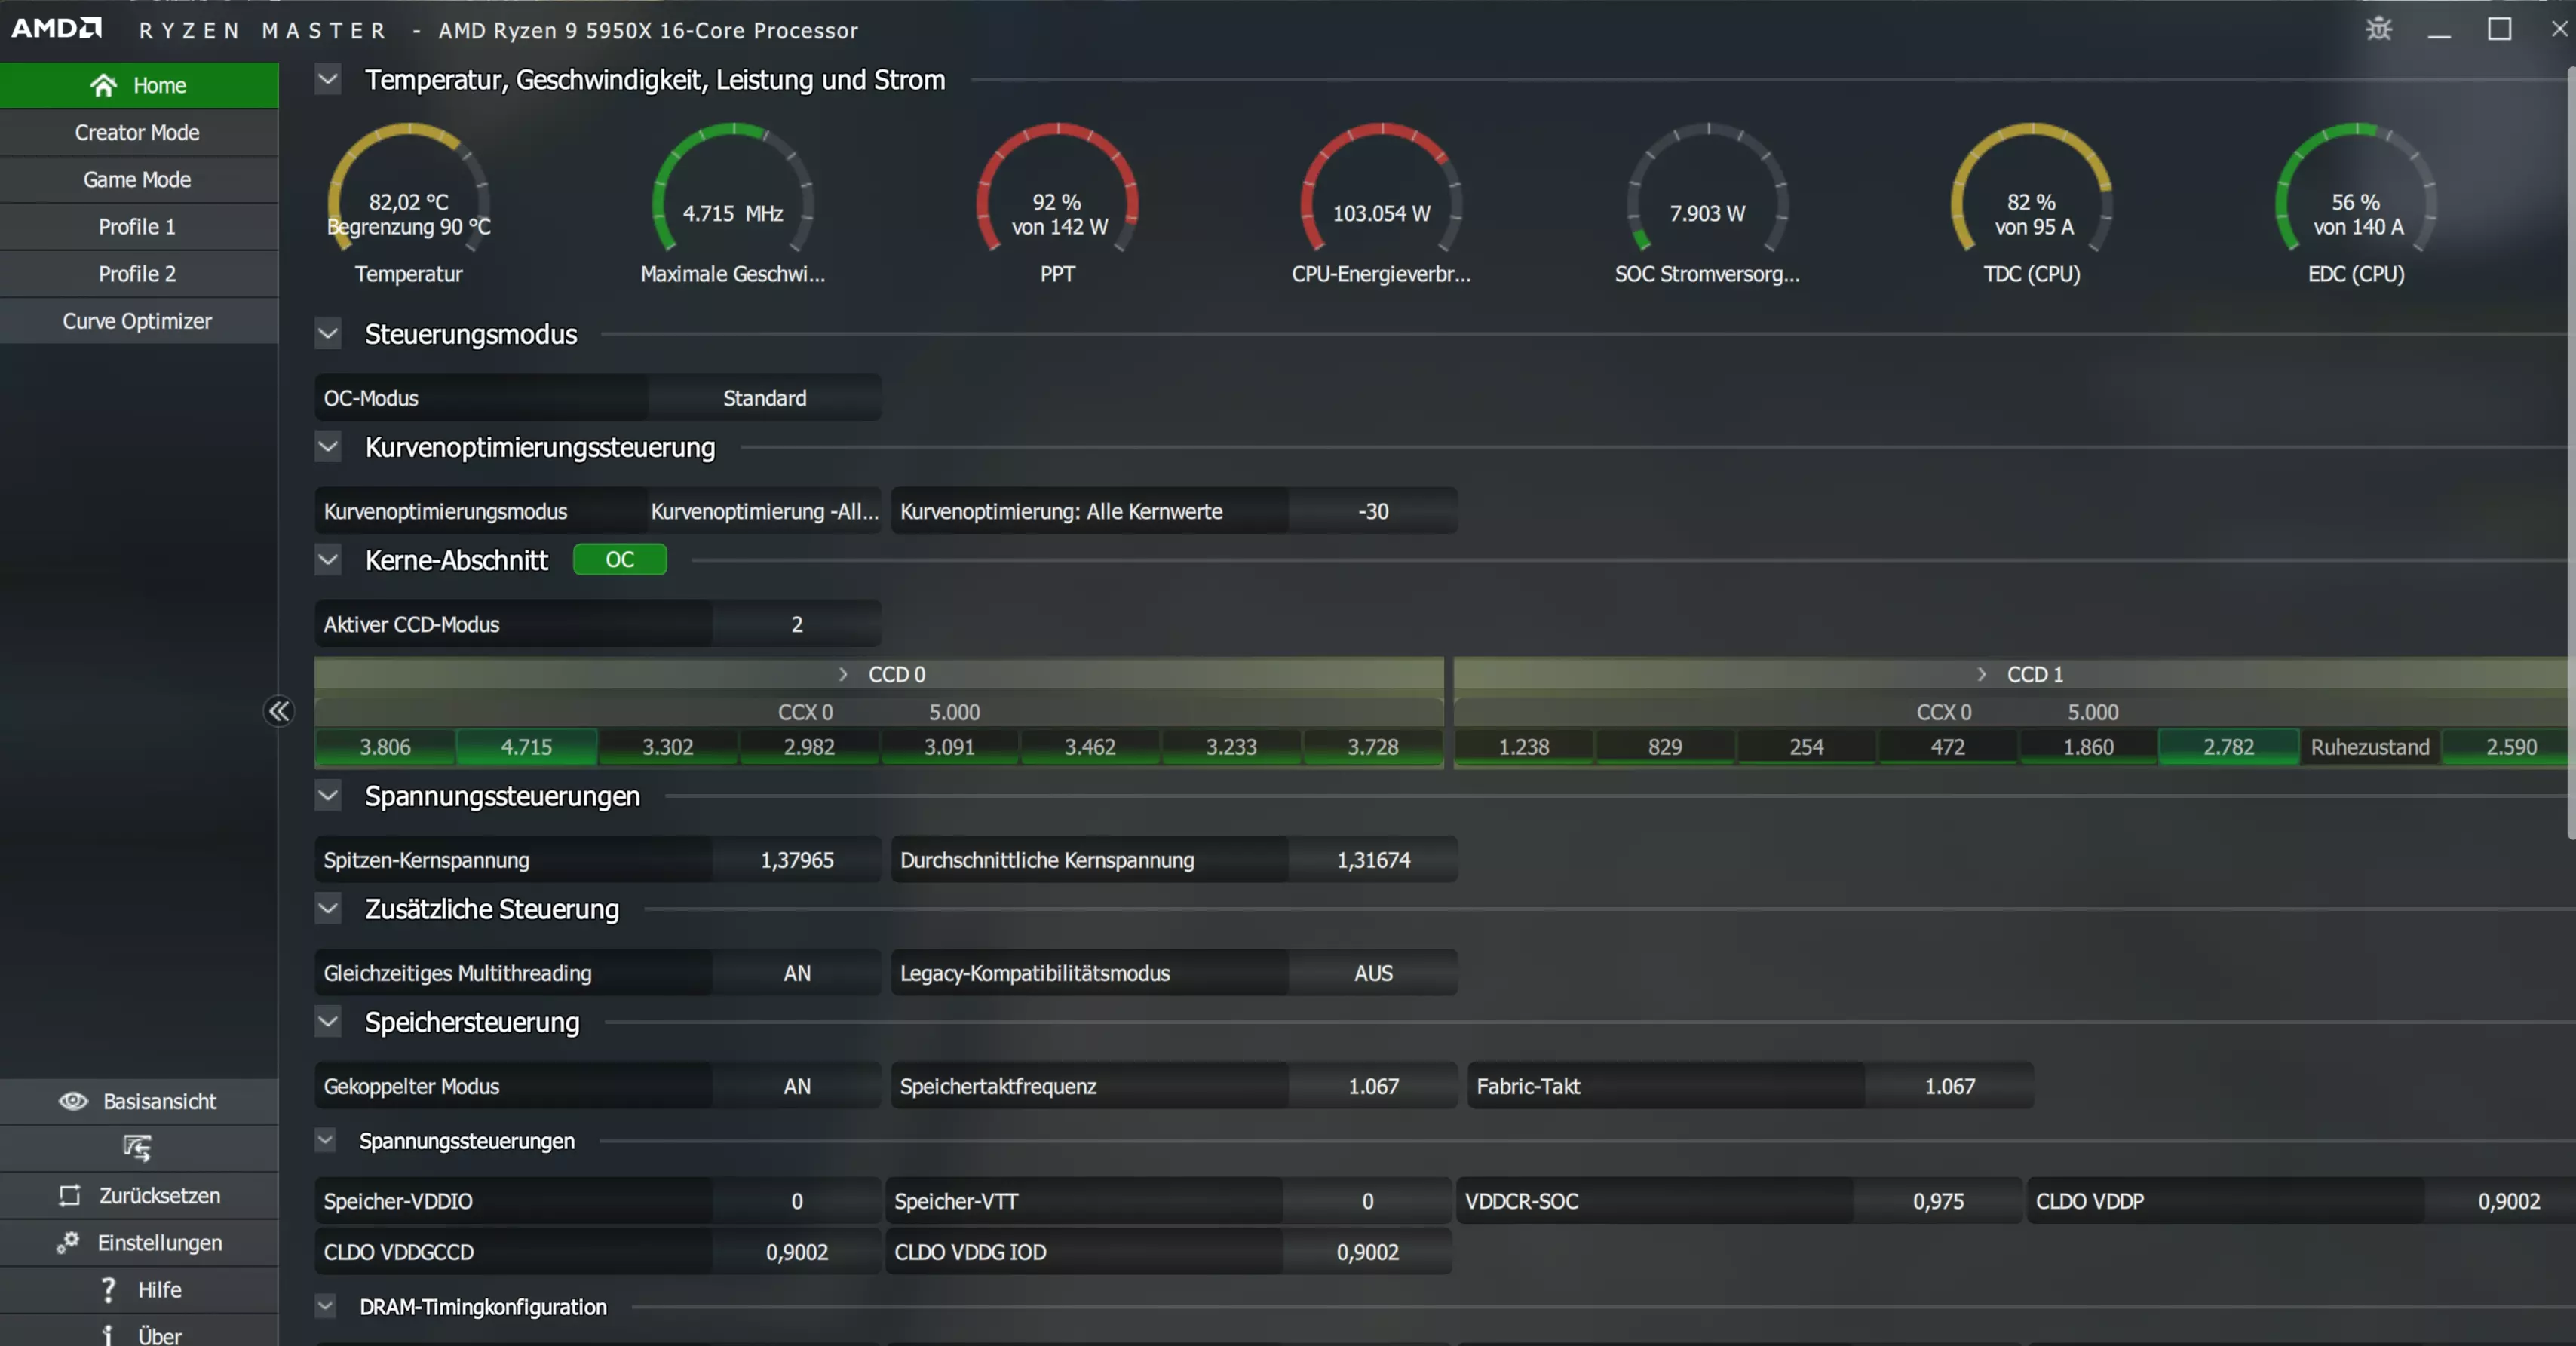Open Einstellungen
2576x1346 pixels.
(138, 1242)
